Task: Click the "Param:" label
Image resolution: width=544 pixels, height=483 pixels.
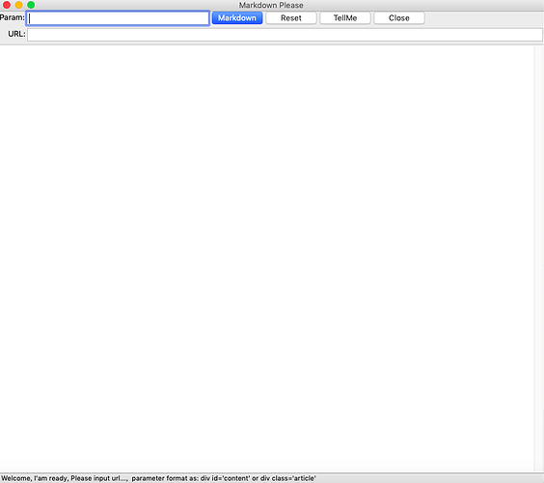Action: pyautogui.click(x=13, y=17)
